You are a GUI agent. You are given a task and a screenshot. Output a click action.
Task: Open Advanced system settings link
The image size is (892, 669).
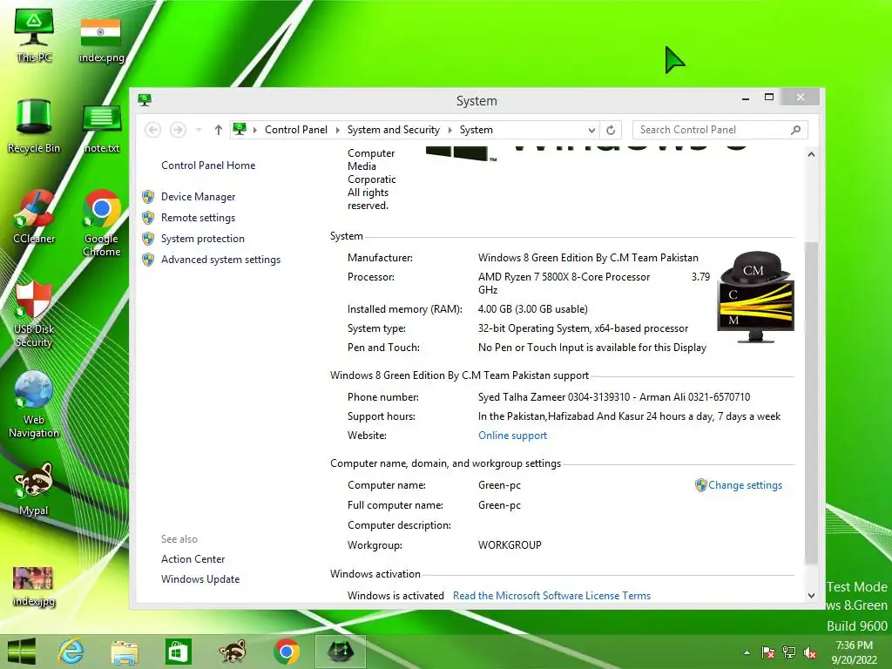pos(220,260)
